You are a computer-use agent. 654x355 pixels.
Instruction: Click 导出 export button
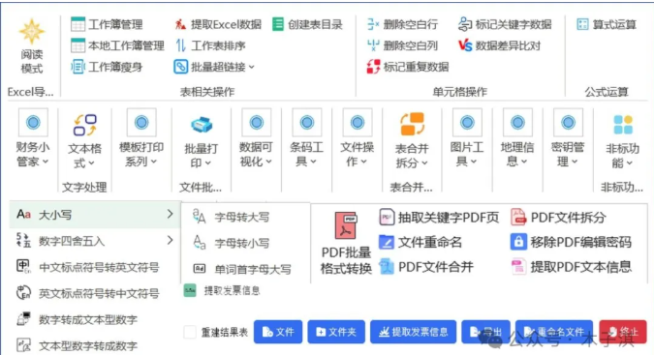coord(486,332)
